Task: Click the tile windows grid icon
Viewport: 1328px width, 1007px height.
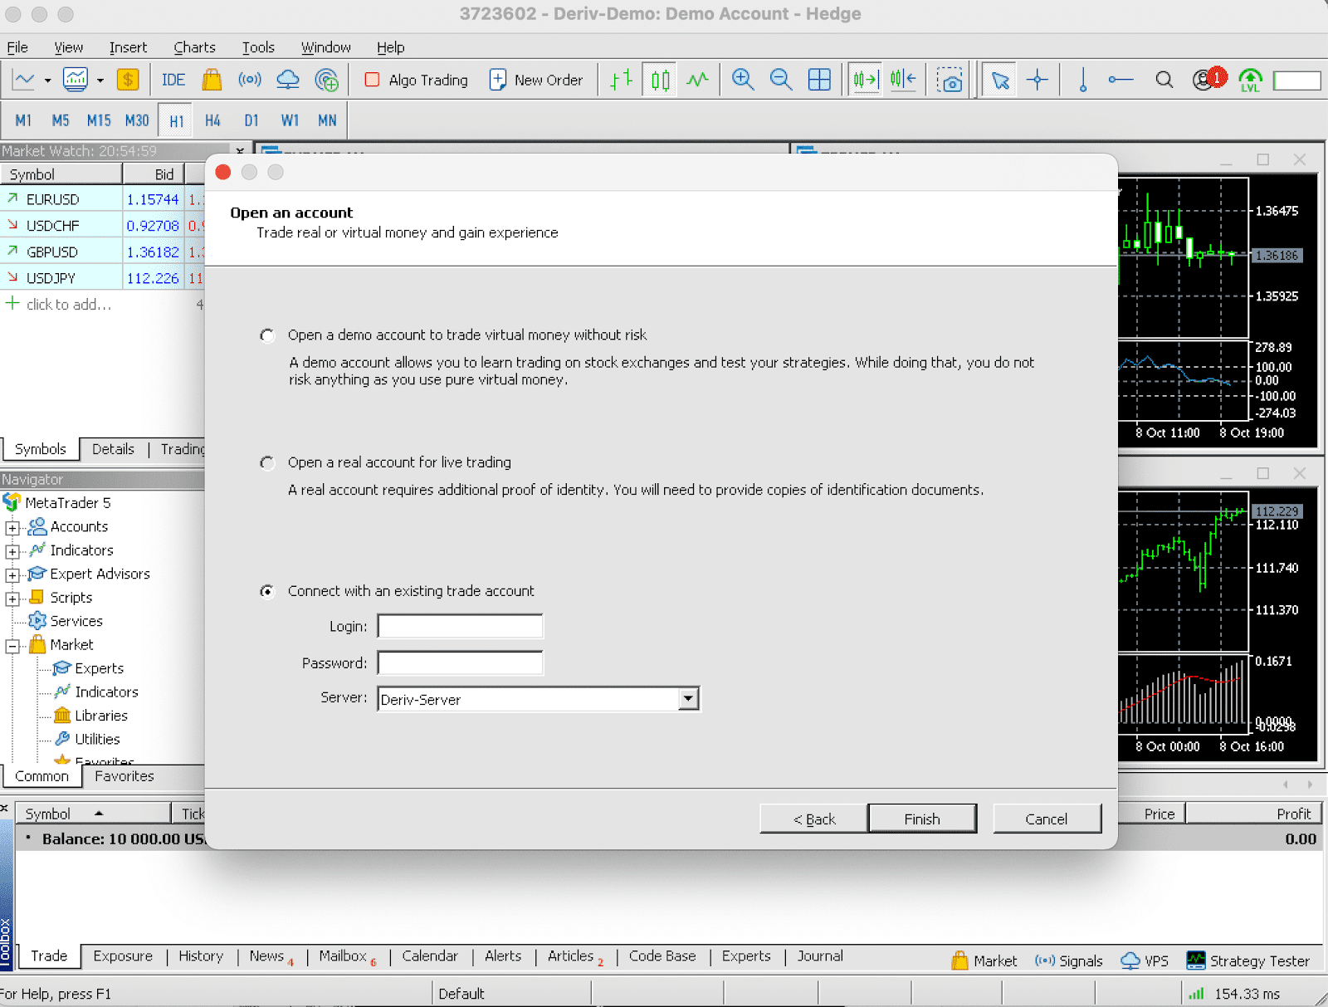Action: coord(819,80)
